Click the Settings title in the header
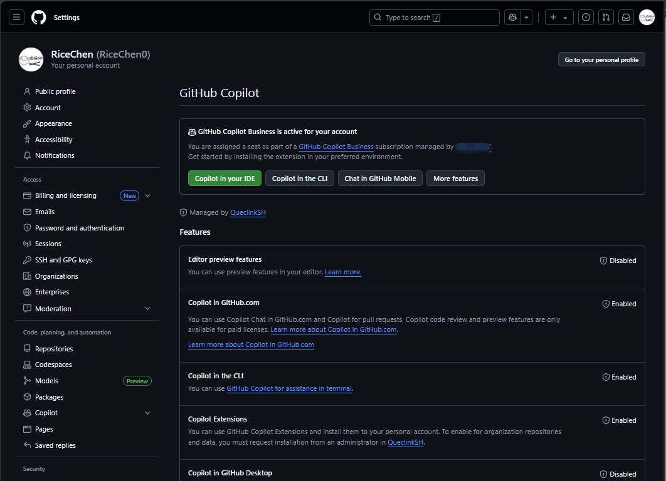This screenshot has height=481, width=666. pos(66,18)
